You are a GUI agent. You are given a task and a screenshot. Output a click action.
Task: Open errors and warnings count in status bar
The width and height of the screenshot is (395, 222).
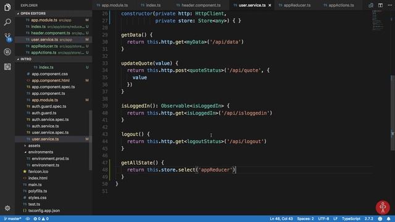41,219
